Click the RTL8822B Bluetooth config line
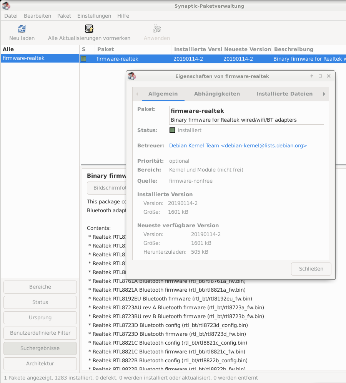 168,360
